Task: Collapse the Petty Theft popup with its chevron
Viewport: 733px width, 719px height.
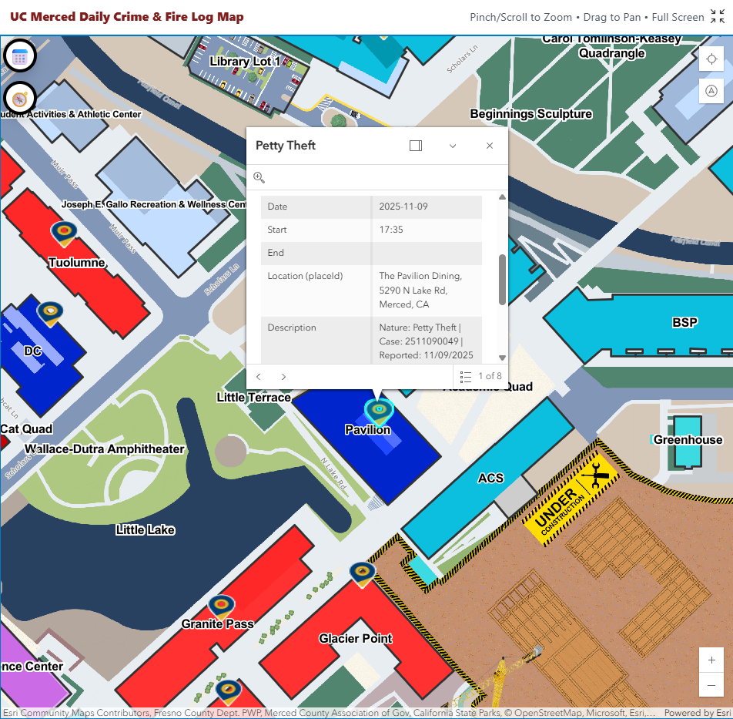Action: click(453, 146)
